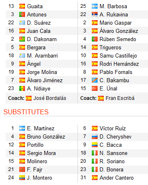Click the Turkey flag beside E. Ünal
The image size is (148, 185).
[x=95, y=88]
